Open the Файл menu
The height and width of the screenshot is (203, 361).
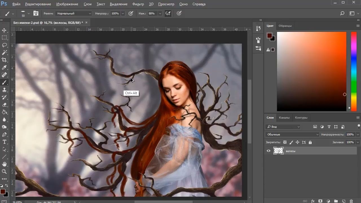coord(16,4)
